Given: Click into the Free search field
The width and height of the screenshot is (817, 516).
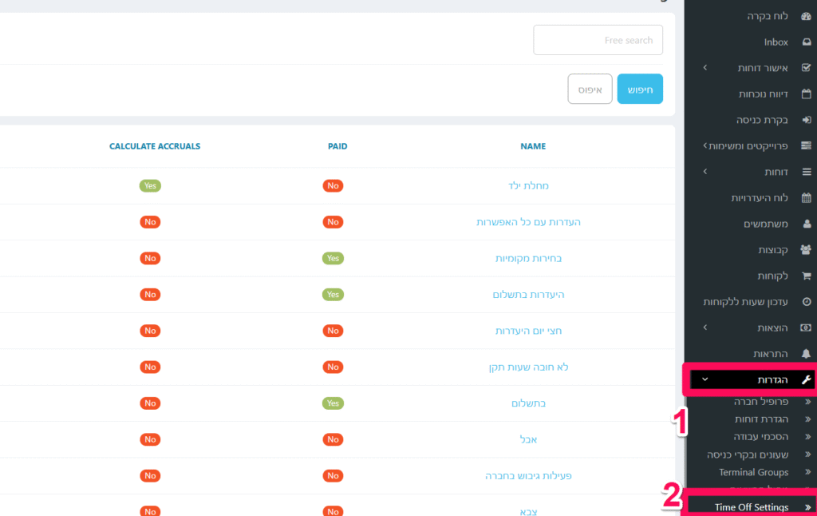Looking at the screenshot, I should pos(598,40).
